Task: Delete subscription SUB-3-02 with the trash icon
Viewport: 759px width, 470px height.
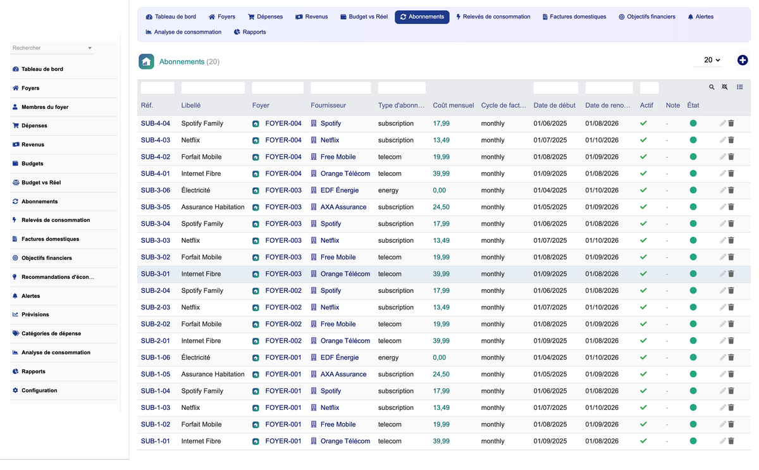Action: click(731, 257)
